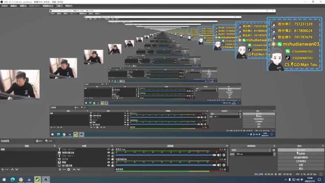Open the 场景集合(S) menu

[x=48, y=6]
